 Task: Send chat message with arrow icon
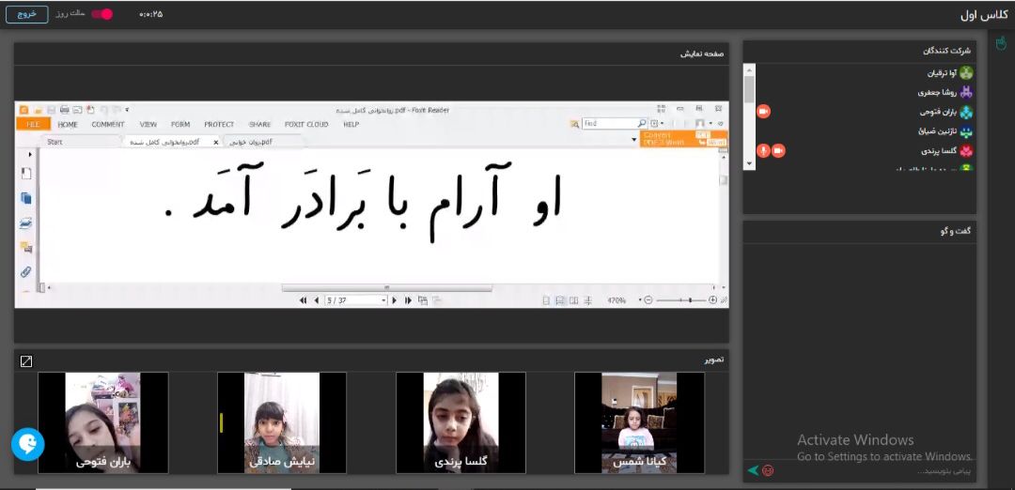(753, 470)
